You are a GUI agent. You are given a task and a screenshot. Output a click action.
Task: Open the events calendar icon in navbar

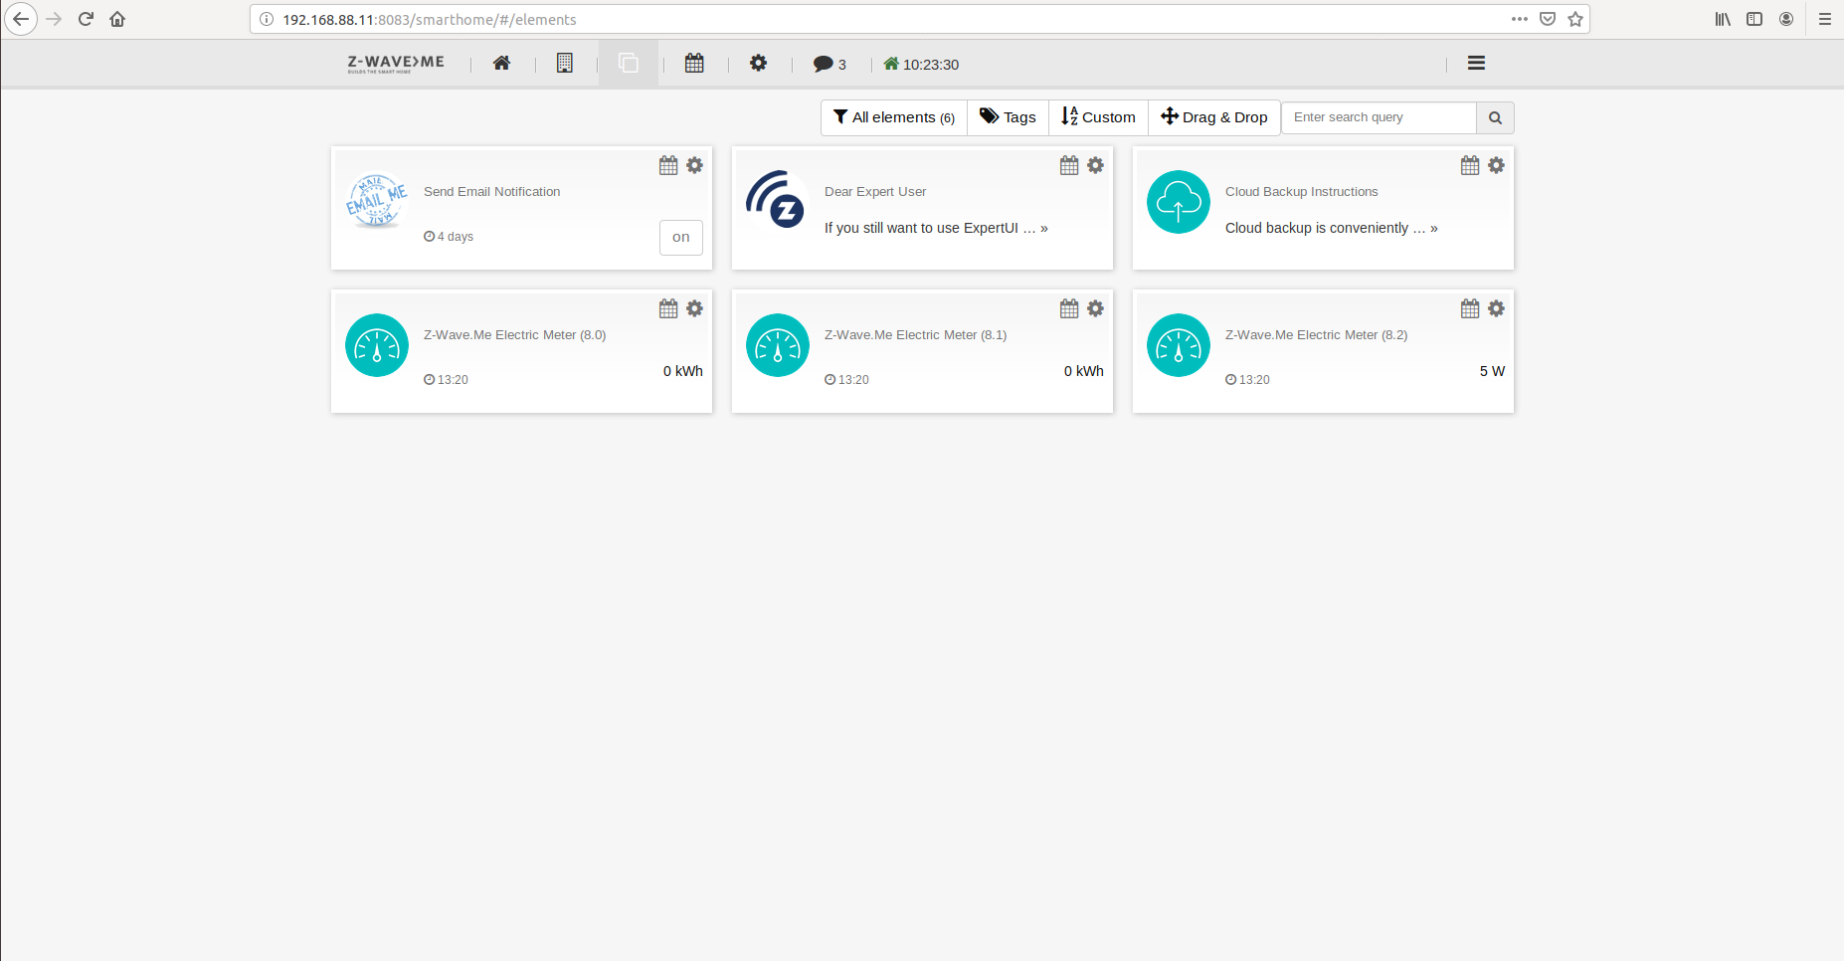(694, 64)
